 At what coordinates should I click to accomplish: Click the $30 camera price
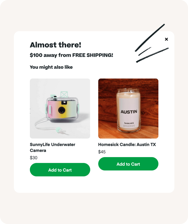34,158
